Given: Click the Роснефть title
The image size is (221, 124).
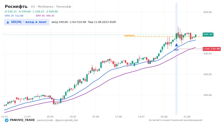Looking at the screenshot, I should point(16,7).
